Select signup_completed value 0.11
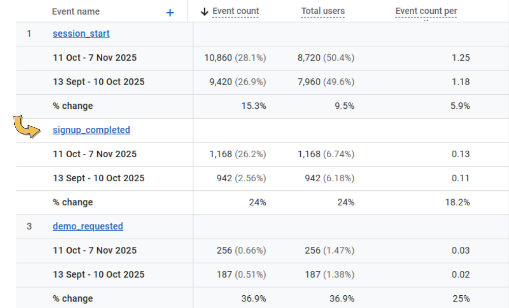Image resolution: width=509 pixels, height=308 pixels. [461, 178]
